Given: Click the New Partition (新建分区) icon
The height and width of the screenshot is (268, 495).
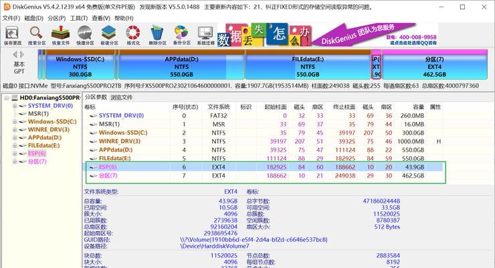Looking at the screenshot, I should (x=109, y=35).
